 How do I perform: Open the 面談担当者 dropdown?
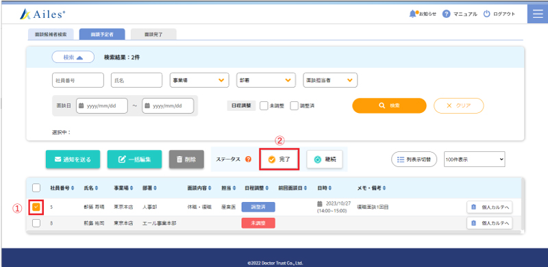pos(330,80)
